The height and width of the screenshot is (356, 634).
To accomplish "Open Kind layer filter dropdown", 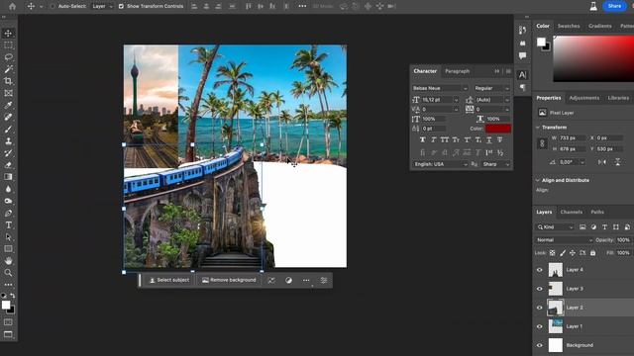I will click(x=555, y=227).
